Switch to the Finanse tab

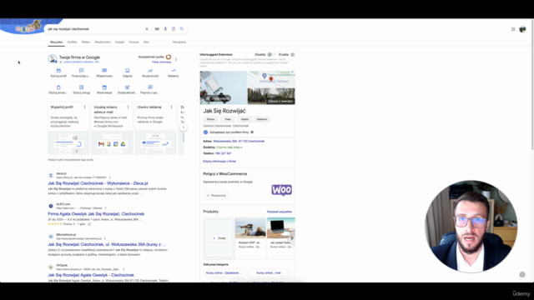coord(133,42)
